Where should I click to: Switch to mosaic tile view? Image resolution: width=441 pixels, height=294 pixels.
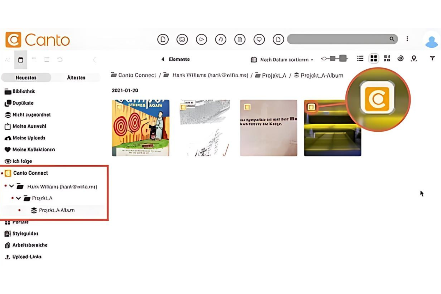point(387,58)
